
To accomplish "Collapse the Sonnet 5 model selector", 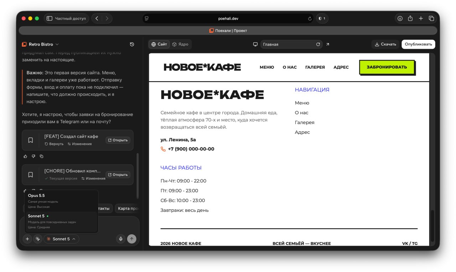I will pos(61,239).
